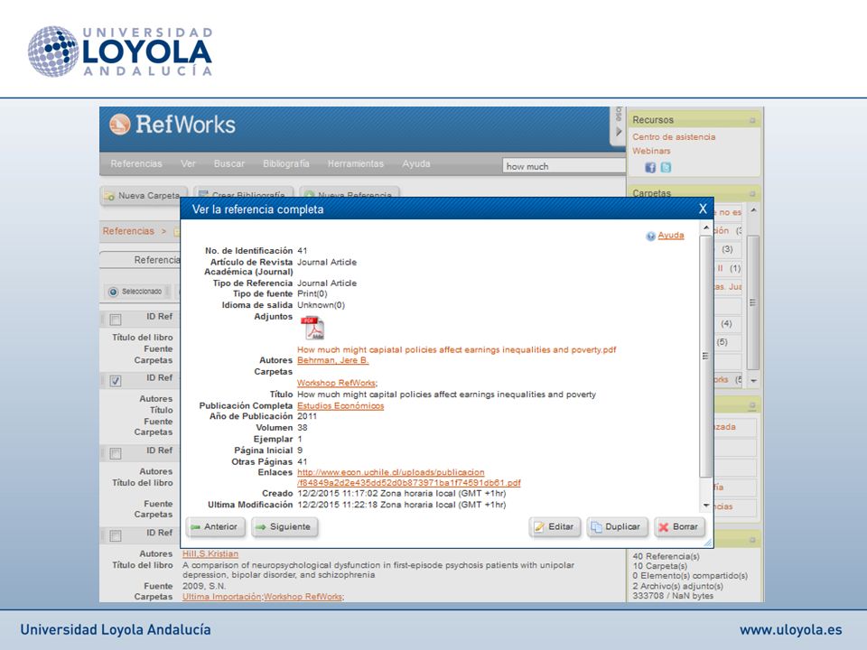Open the 'How much might capiatal policies' PDF link
Viewport: 867px width, 650px height.
click(x=457, y=349)
